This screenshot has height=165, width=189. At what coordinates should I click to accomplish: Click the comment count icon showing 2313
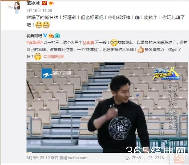point(150,157)
